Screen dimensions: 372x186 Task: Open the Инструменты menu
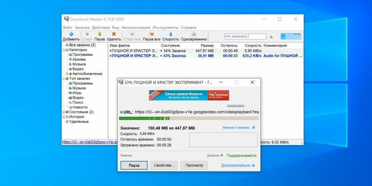tap(166, 27)
